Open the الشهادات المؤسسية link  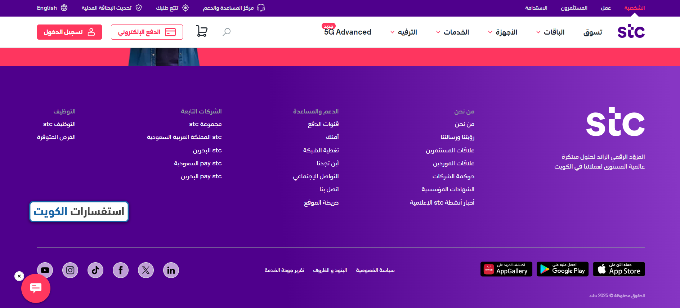[x=448, y=189]
